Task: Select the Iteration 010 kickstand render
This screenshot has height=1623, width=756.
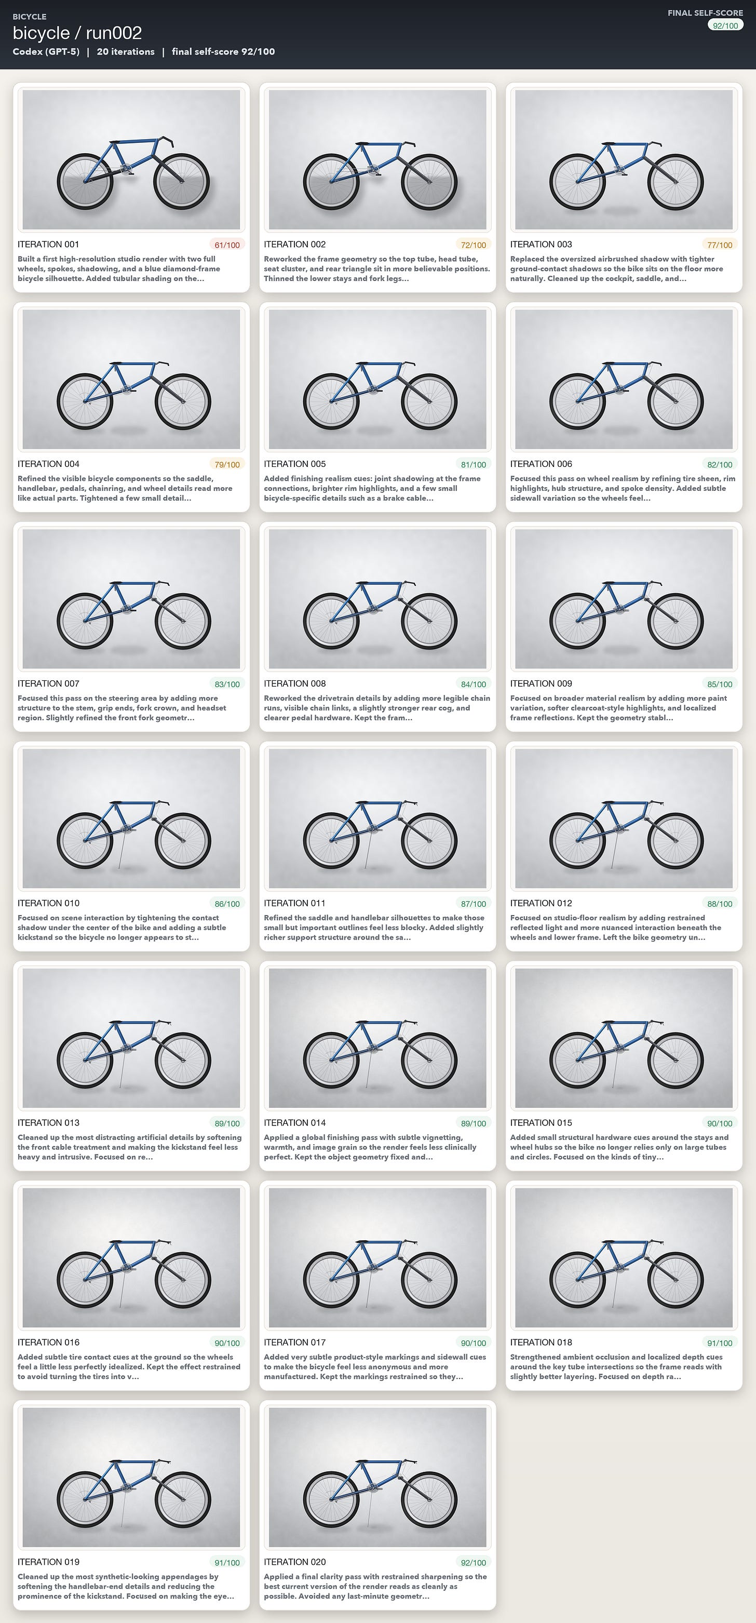Action: tap(131, 819)
